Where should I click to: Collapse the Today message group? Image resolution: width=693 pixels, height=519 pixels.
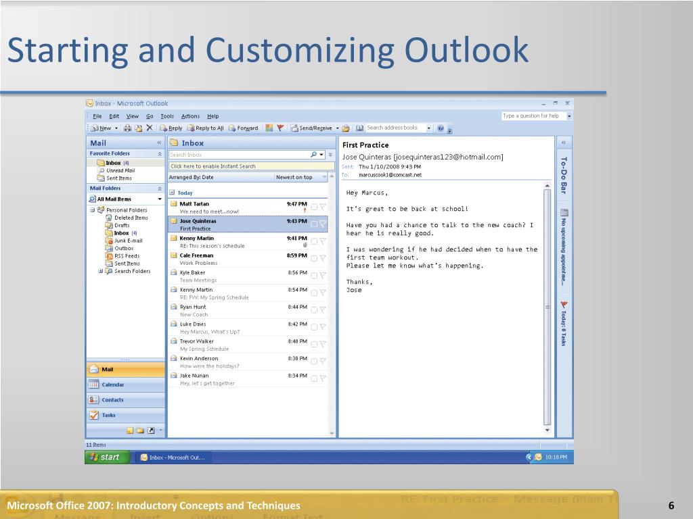(x=172, y=193)
